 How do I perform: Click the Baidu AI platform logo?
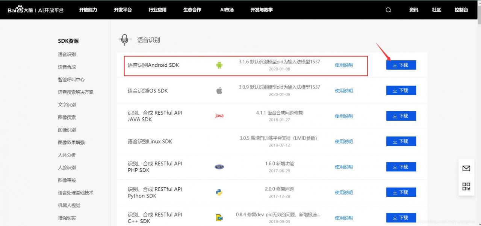[x=36, y=10]
